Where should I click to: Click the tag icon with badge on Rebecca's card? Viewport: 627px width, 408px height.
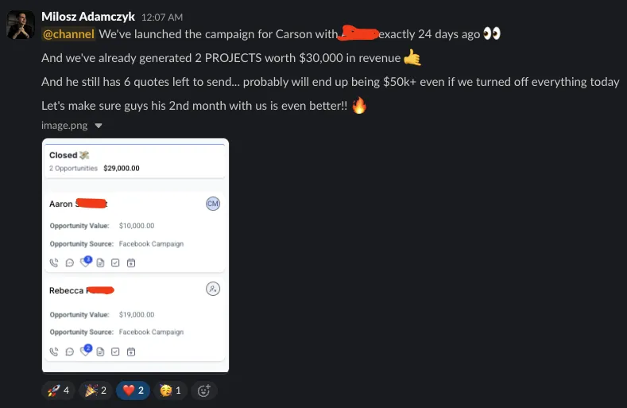pos(86,351)
